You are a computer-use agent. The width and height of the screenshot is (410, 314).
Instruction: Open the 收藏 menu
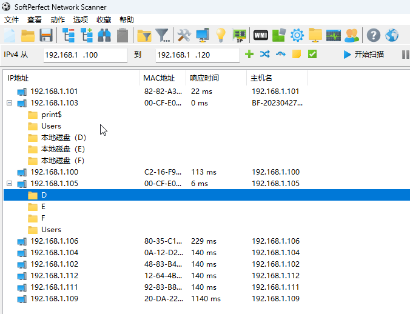point(104,20)
